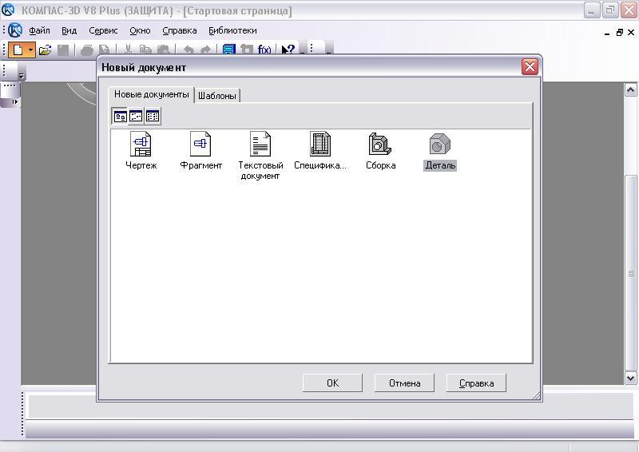Minimize the inner document window

607,33
